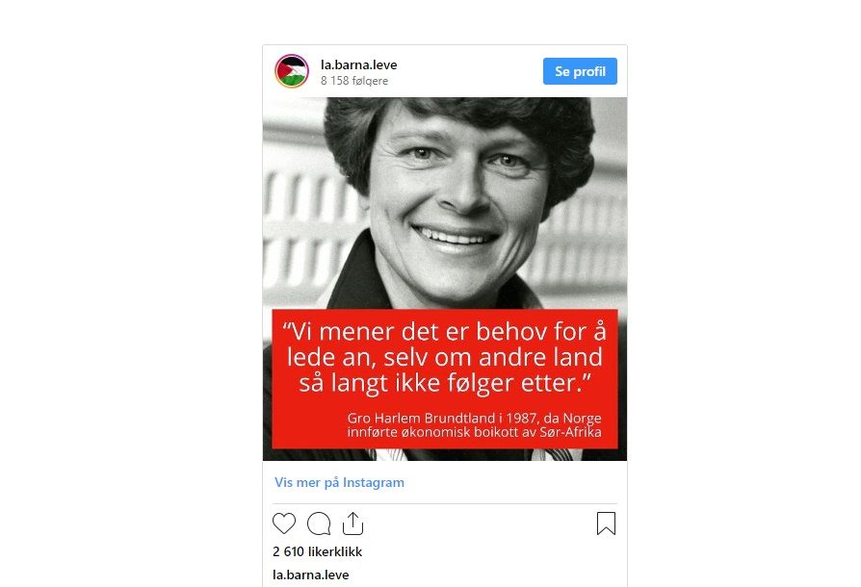View the 2 610 likerklikk likes list
Viewport: 861px width, 587px height.
click(318, 551)
